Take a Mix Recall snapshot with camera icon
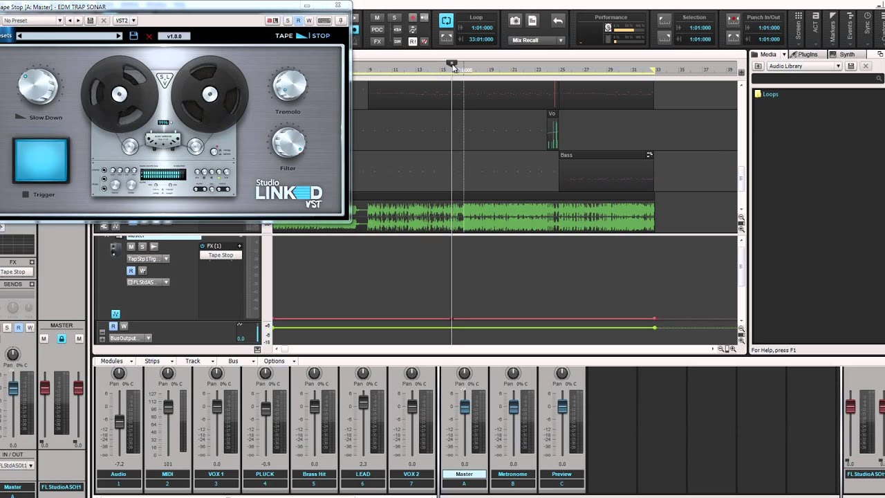Image resolution: width=885 pixels, height=498 pixels. pos(515,21)
